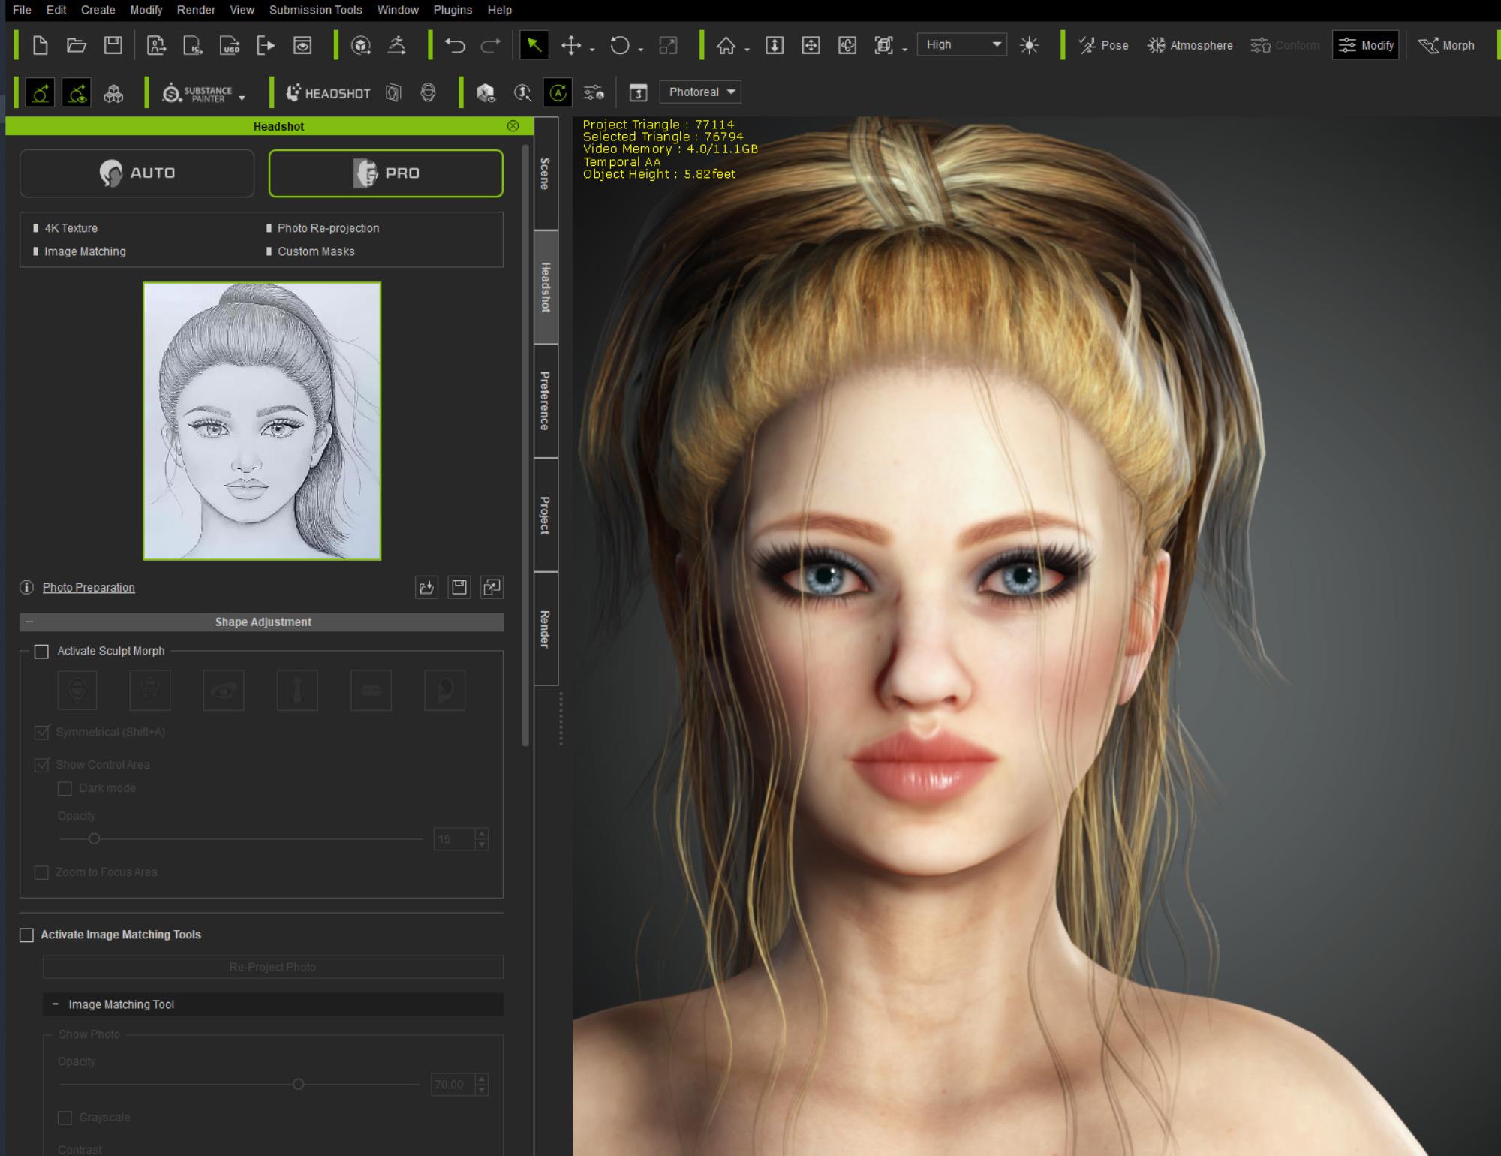Open the Create menu

[x=98, y=10]
